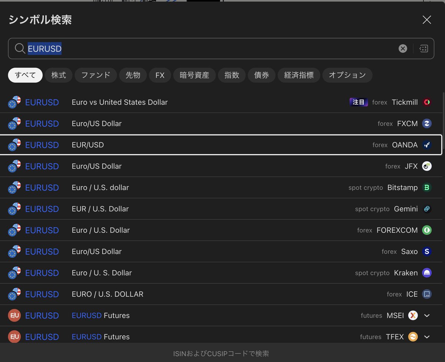The height and width of the screenshot is (362, 445).
Task: Click the Tickmill broker logo
Action: click(x=427, y=102)
